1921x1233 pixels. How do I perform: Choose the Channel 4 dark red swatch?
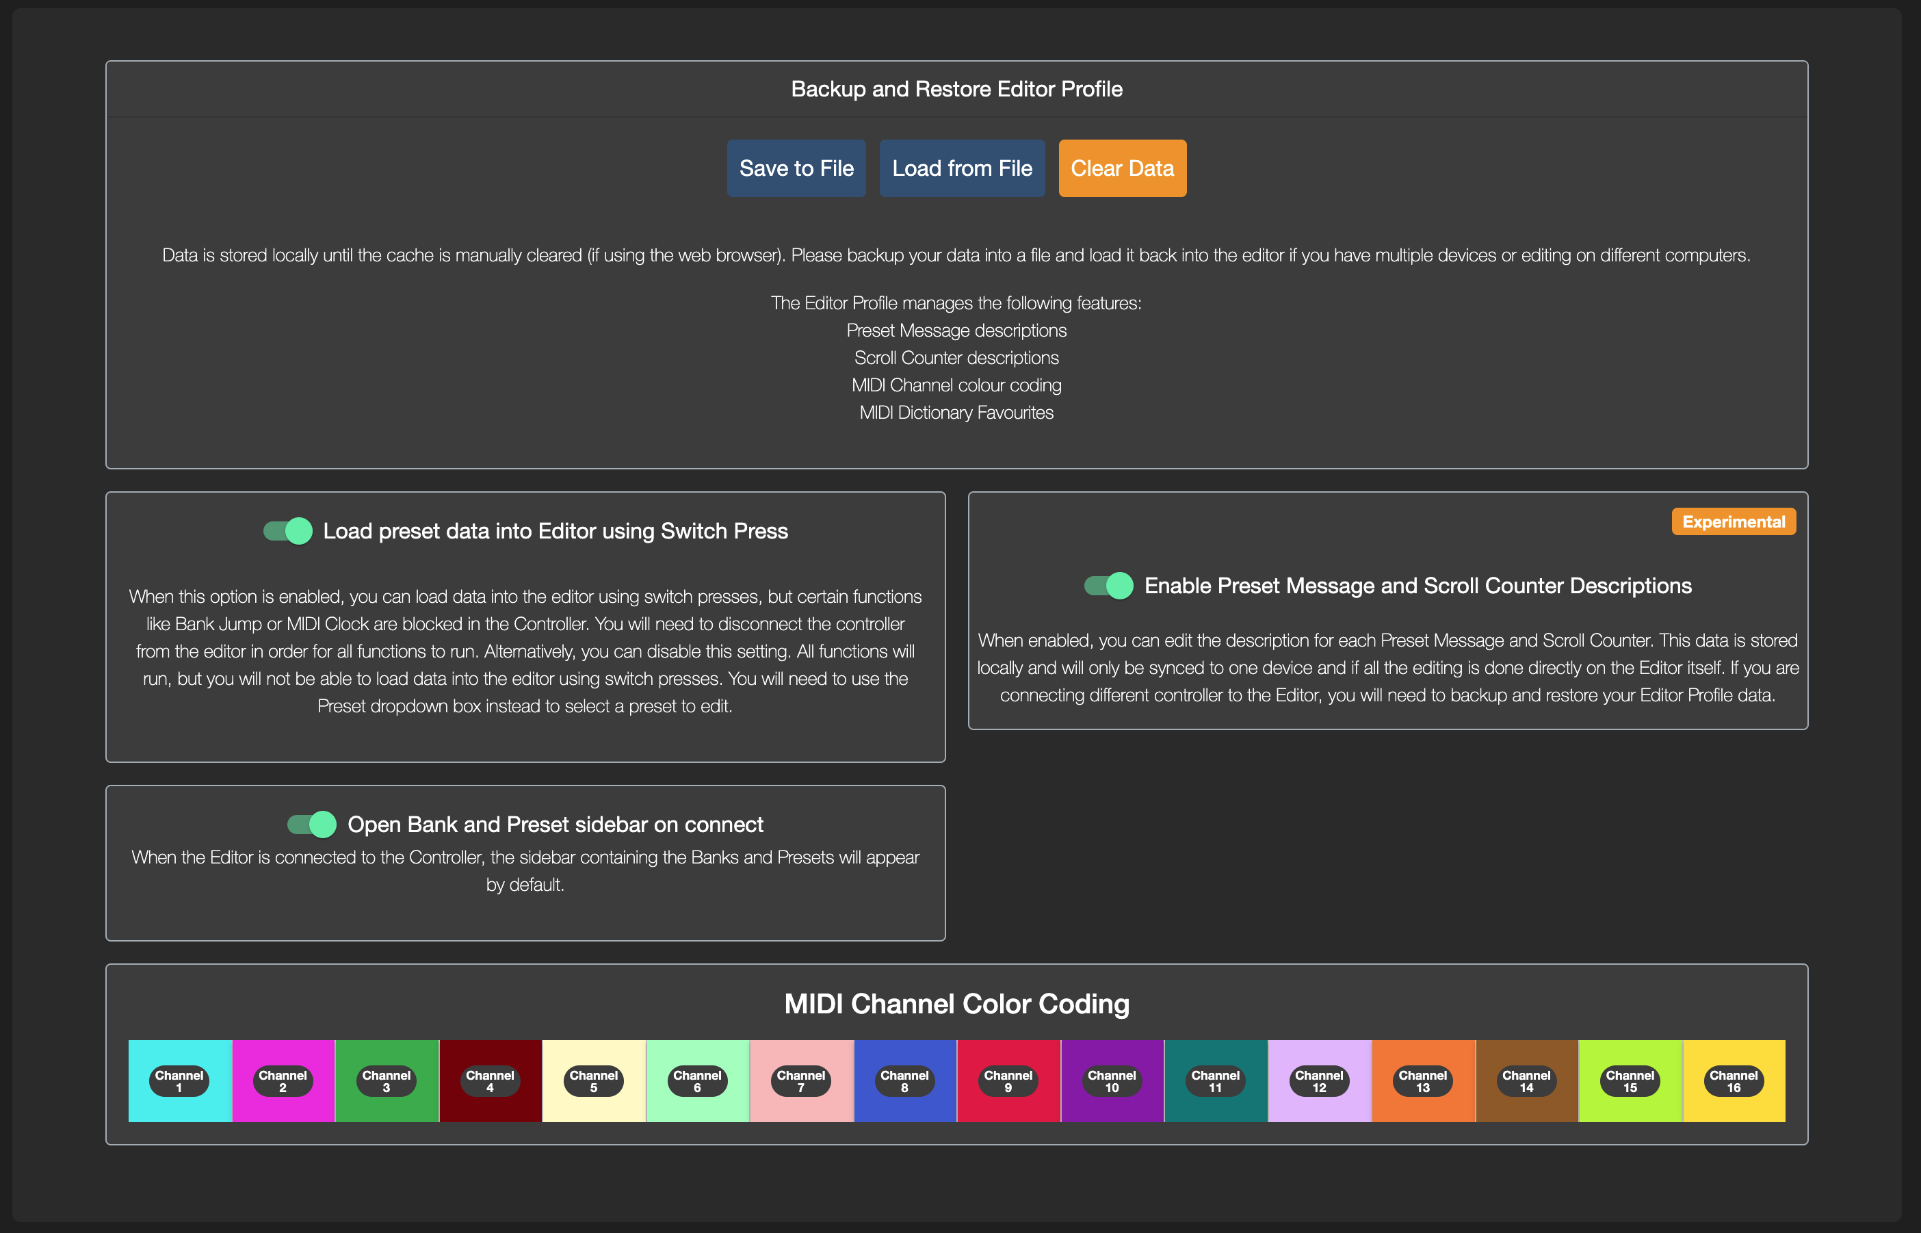pos(490,1081)
